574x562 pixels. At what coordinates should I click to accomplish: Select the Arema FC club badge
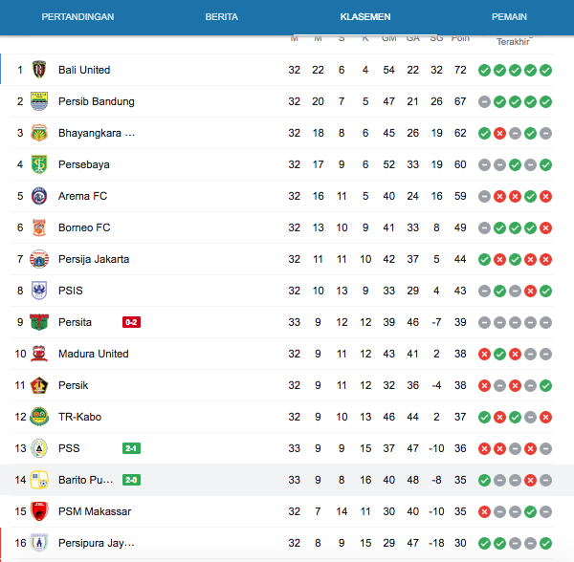tap(39, 196)
